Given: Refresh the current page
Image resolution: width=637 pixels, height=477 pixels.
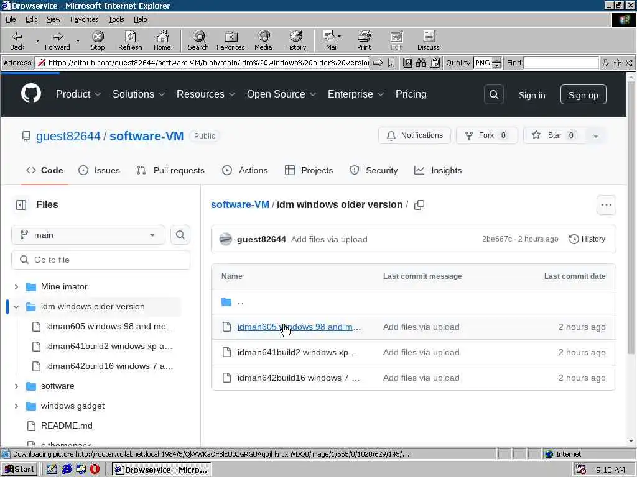Looking at the screenshot, I should click(x=130, y=40).
